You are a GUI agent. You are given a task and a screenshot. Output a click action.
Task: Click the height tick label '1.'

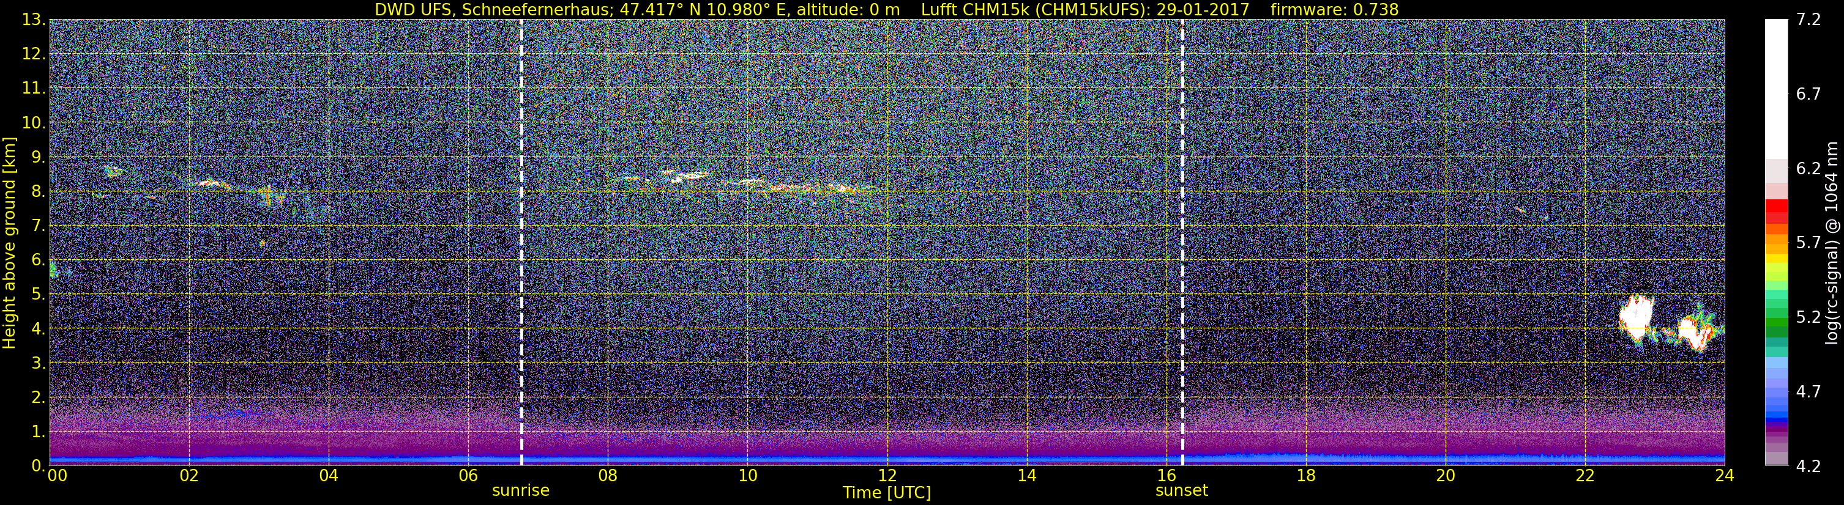(x=38, y=431)
